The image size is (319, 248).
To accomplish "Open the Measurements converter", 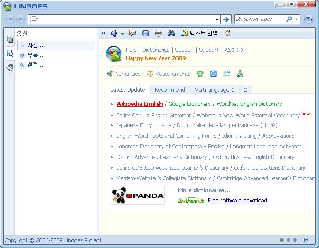I will point(168,74).
